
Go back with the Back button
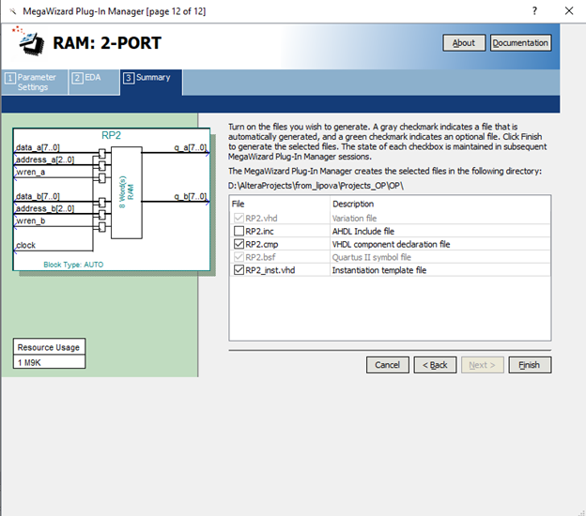[x=435, y=364]
